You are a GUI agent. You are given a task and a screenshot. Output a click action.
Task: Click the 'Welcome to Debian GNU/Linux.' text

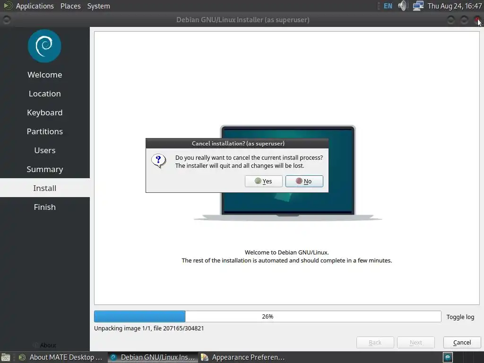tap(287, 252)
